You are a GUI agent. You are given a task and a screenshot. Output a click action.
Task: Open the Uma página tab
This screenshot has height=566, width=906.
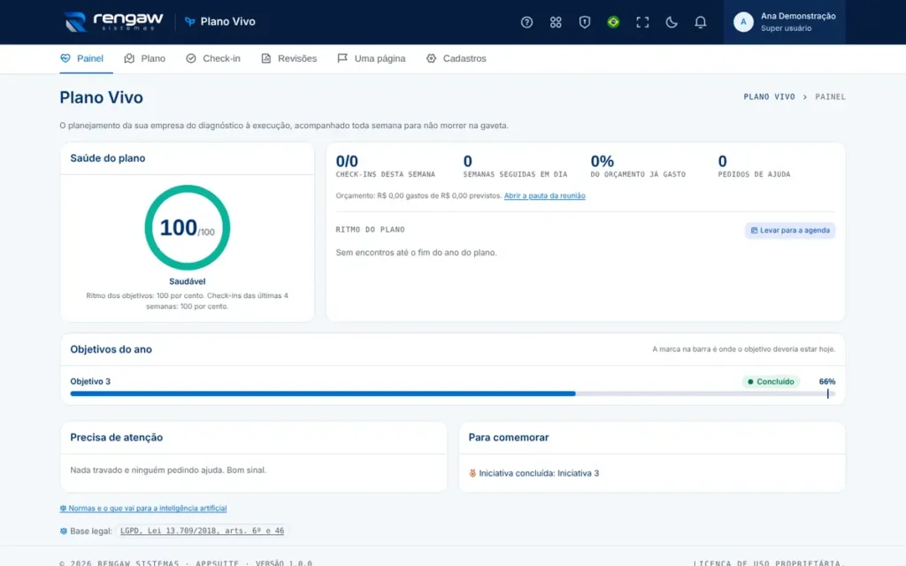(x=372, y=58)
